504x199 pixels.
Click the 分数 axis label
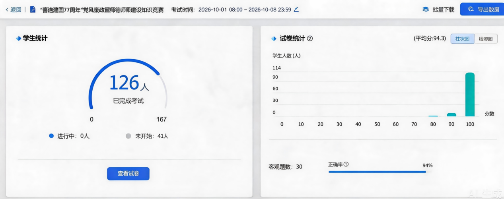click(489, 114)
